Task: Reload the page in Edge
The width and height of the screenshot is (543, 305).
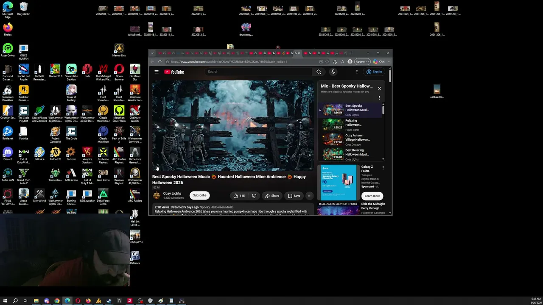Action: (160, 62)
